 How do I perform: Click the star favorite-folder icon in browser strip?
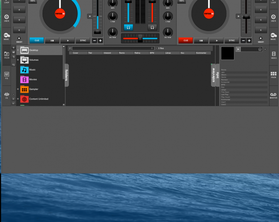[13, 47]
